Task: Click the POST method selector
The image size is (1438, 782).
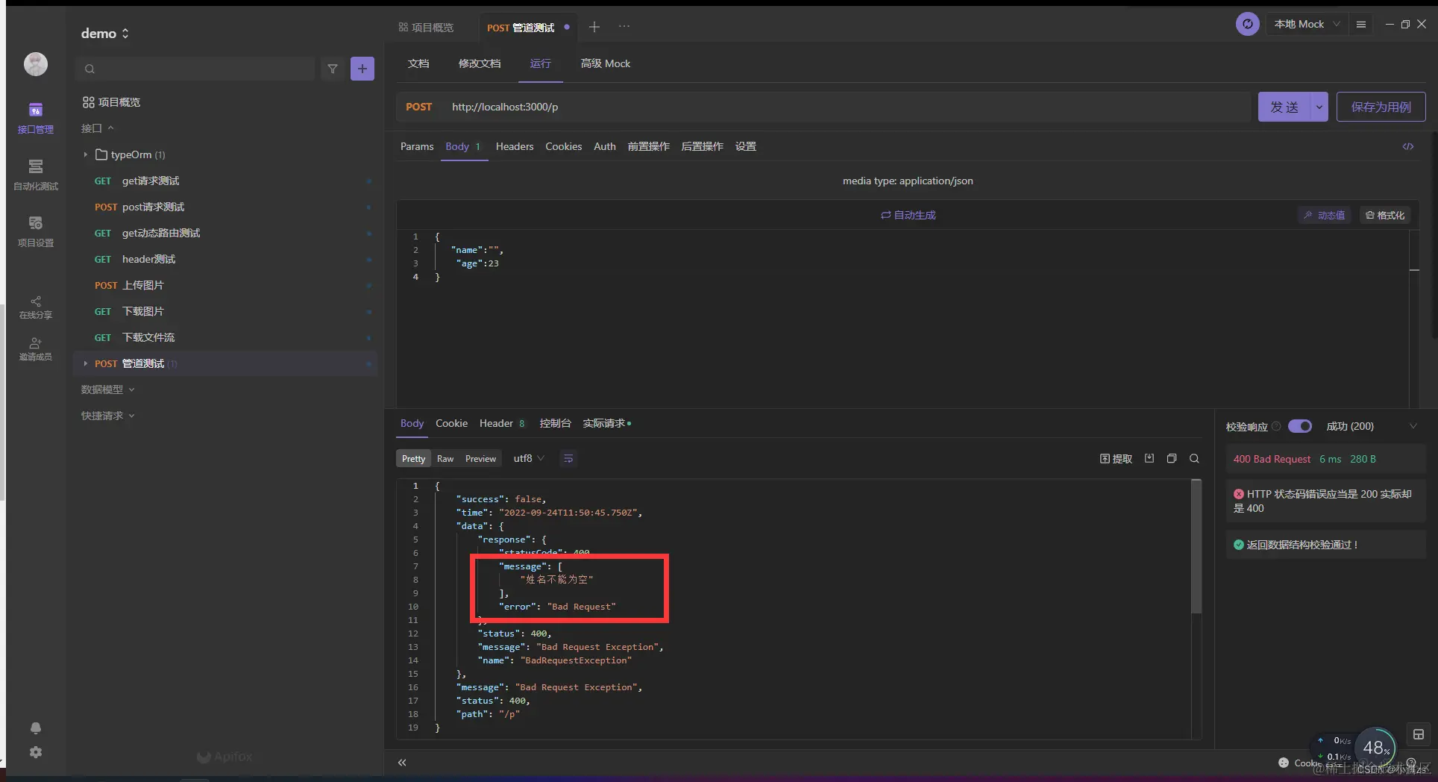Action: point(418,107)
